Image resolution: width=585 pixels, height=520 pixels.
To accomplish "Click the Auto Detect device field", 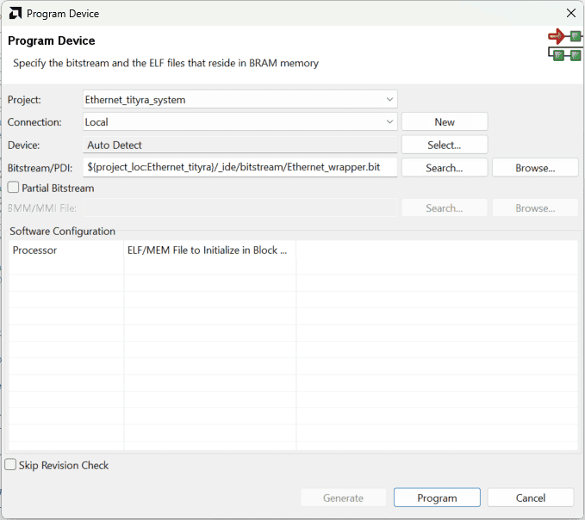I will coord(240,145).
